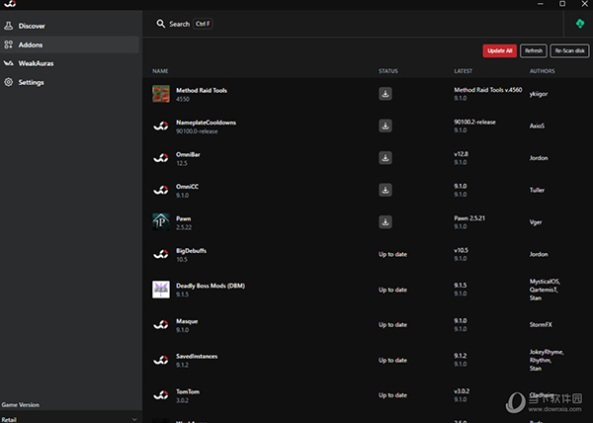Download update for NameplateCooldowns

tap(385, 126)
